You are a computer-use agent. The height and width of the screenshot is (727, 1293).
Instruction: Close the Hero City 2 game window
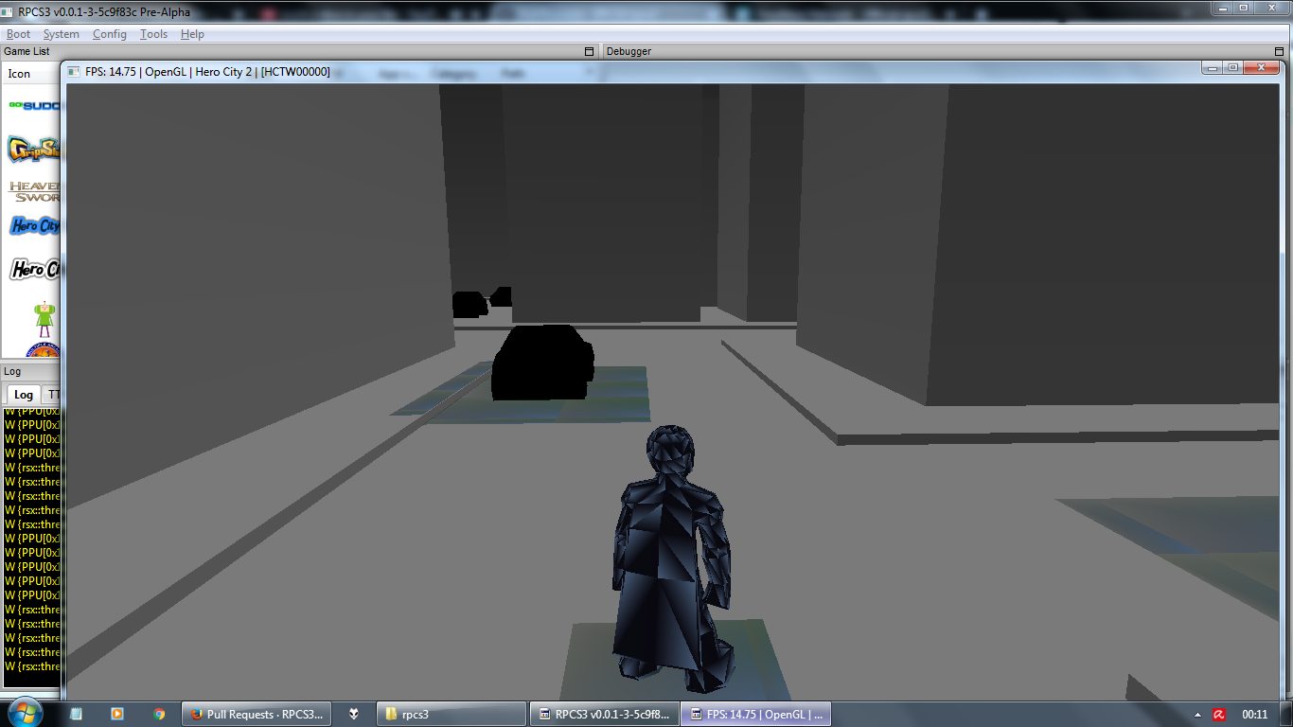tap(1260, 67)
